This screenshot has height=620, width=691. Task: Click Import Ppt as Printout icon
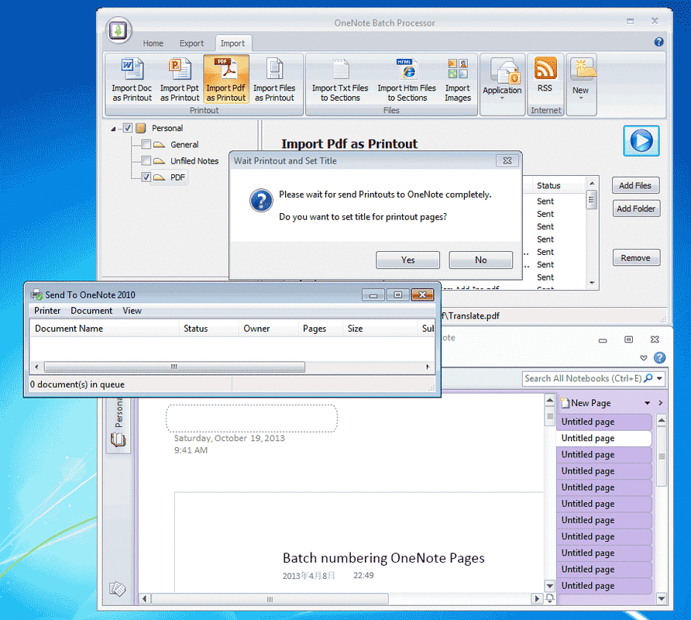180,80
